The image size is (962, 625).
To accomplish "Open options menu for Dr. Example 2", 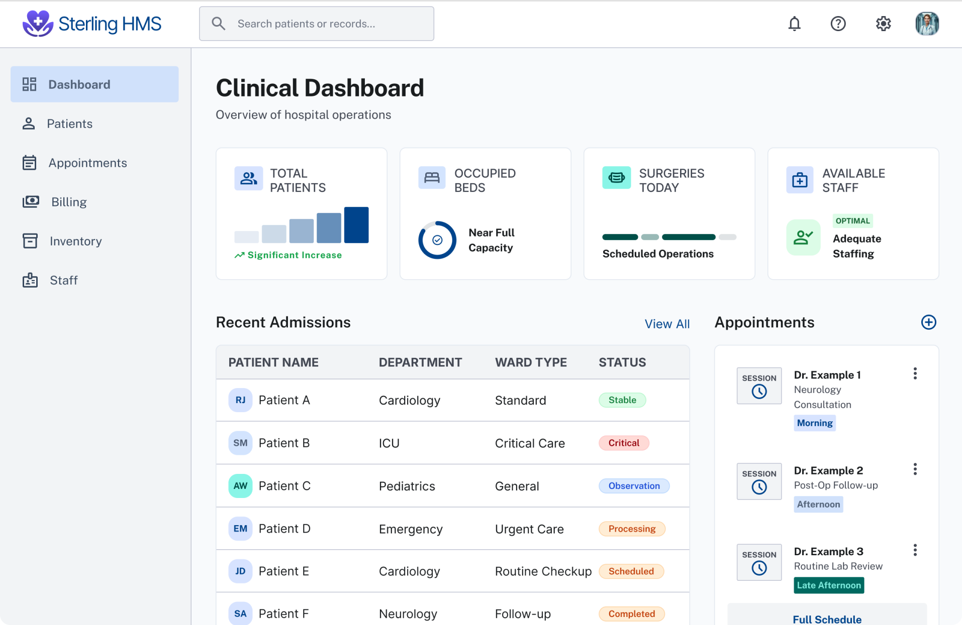I will 915,469.
